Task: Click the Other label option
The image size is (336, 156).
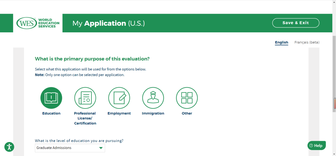Action: point(187,113)
